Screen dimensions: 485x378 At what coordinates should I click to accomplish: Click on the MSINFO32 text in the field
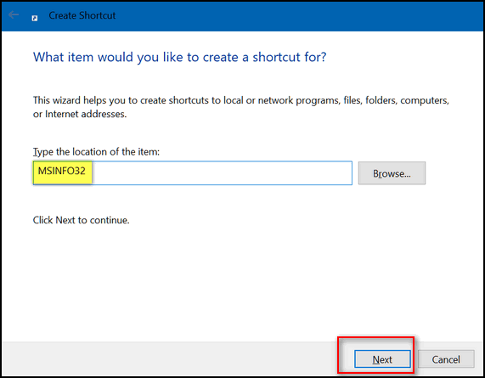(x=61, y=171)
